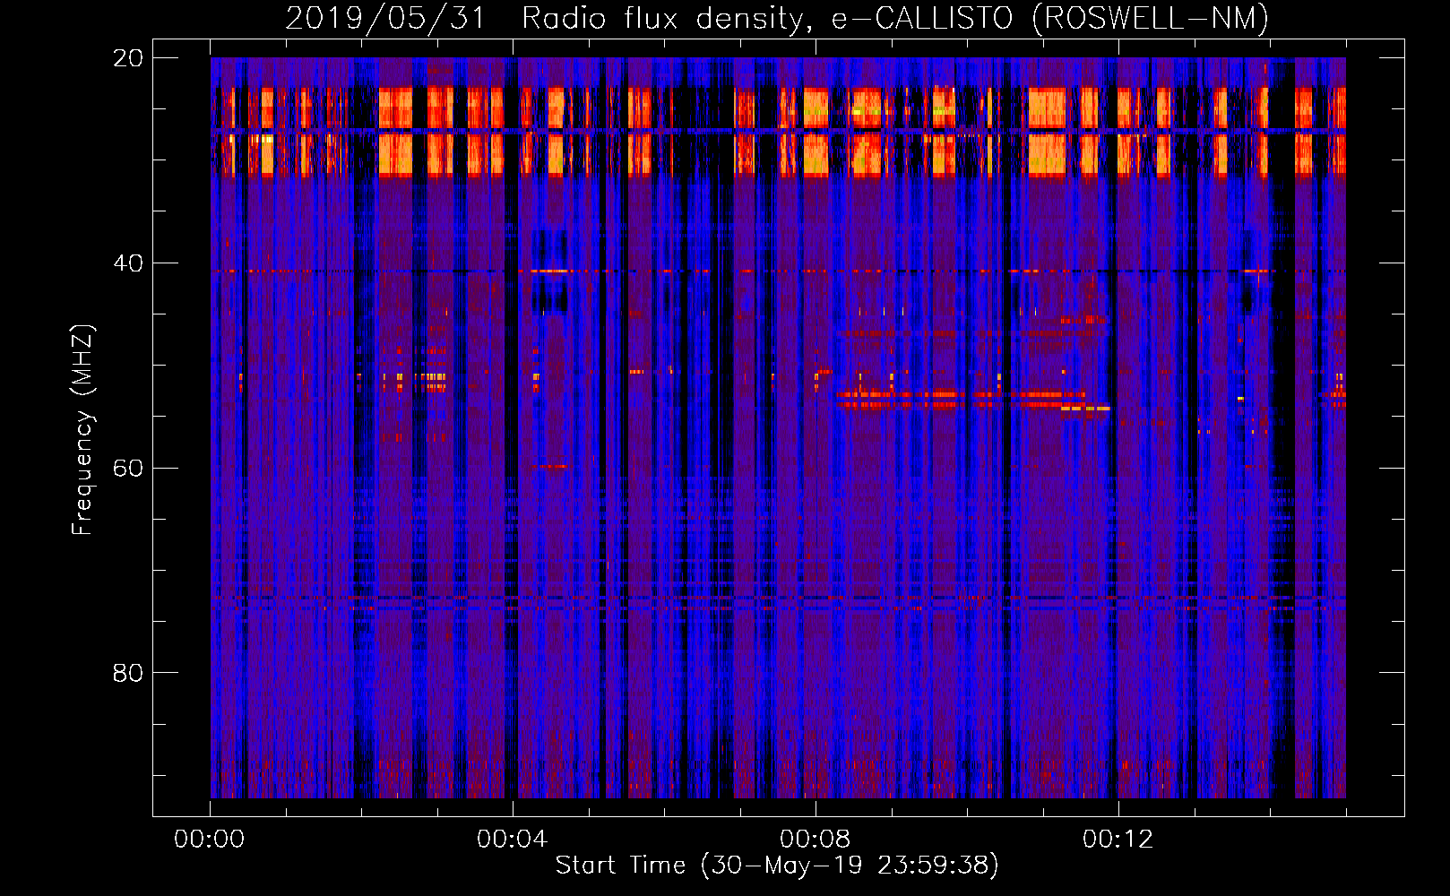Click the y-axis tick label '40'

tap(128, 263)
